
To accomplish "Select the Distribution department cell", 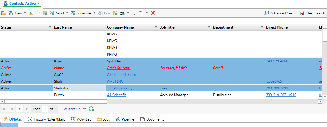I will click(x=238, y=95).
